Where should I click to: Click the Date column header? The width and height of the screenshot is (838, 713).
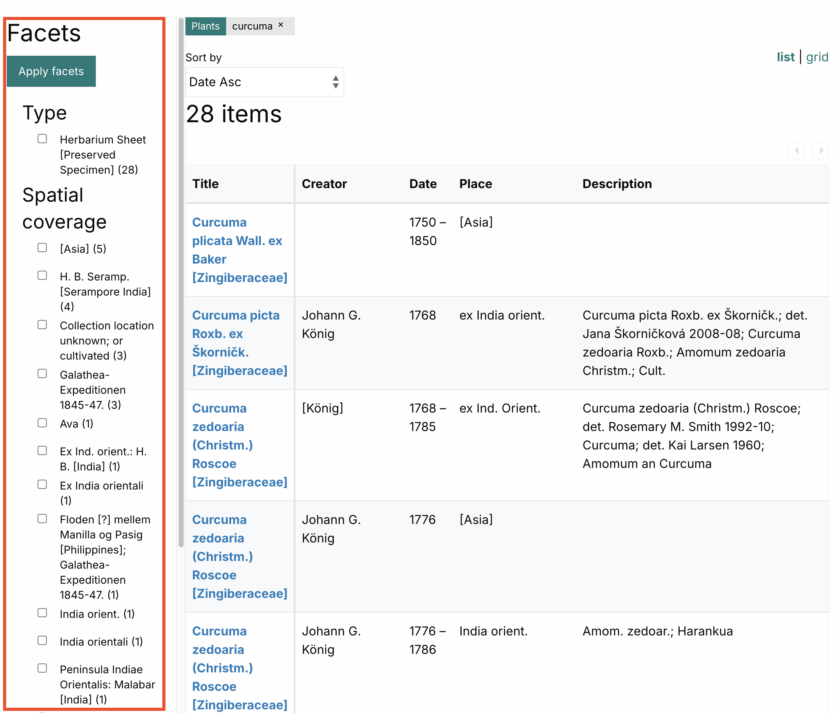pyautogui.click(x=423, y=184)
